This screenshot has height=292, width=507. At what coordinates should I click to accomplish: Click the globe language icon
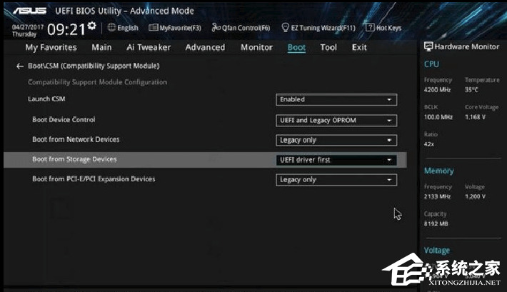coord(111,27)
